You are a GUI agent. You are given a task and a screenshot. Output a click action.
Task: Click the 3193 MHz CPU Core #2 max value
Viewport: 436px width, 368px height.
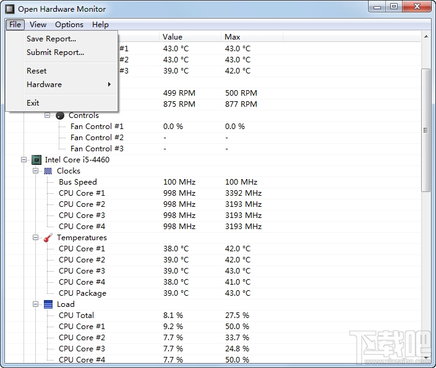coord(243,204)
